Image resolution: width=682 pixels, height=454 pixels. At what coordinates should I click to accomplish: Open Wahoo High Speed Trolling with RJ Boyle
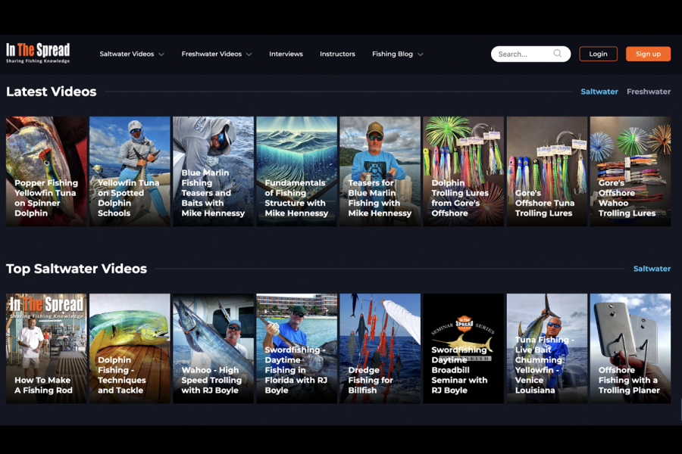pos(213,347)
